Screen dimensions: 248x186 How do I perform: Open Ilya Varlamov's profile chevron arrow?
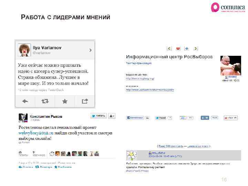click(90, 50)
